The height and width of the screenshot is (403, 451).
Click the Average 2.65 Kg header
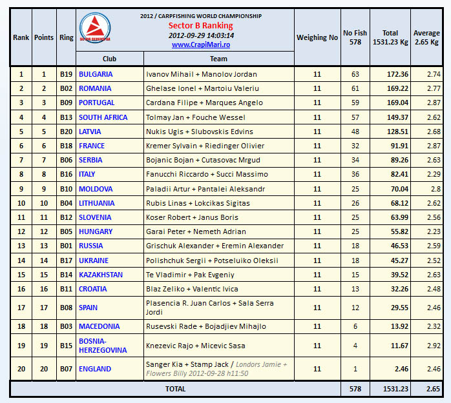pos(426,37)
